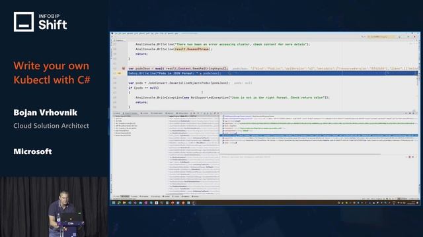
Task: Click the red stop icon beside the watch field
Action: coord(410,157)
